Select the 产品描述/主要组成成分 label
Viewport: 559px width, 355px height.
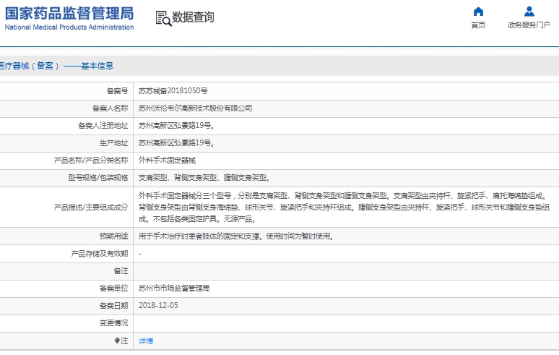91,208
